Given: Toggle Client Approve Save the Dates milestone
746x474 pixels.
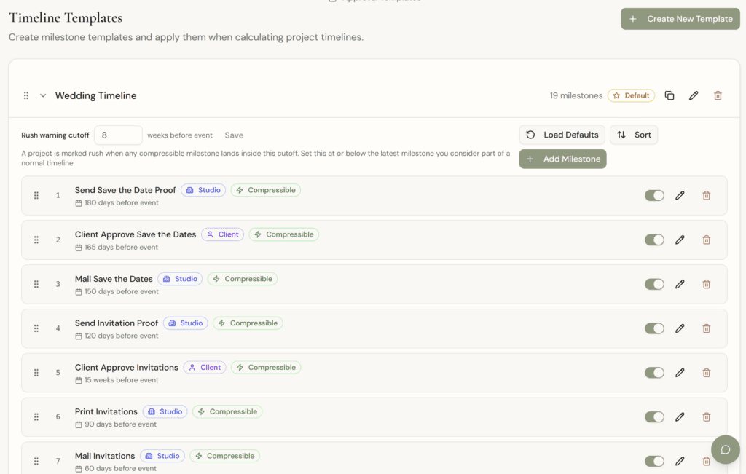Looking at the screenshot, I should (x=654, y=240).
